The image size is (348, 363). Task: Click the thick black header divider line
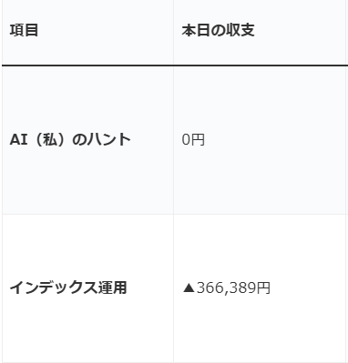(x=175, y=66)
